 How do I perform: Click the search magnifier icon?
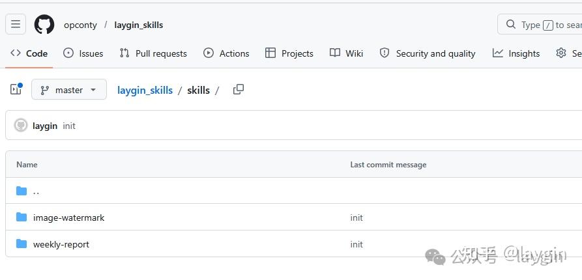511,25
